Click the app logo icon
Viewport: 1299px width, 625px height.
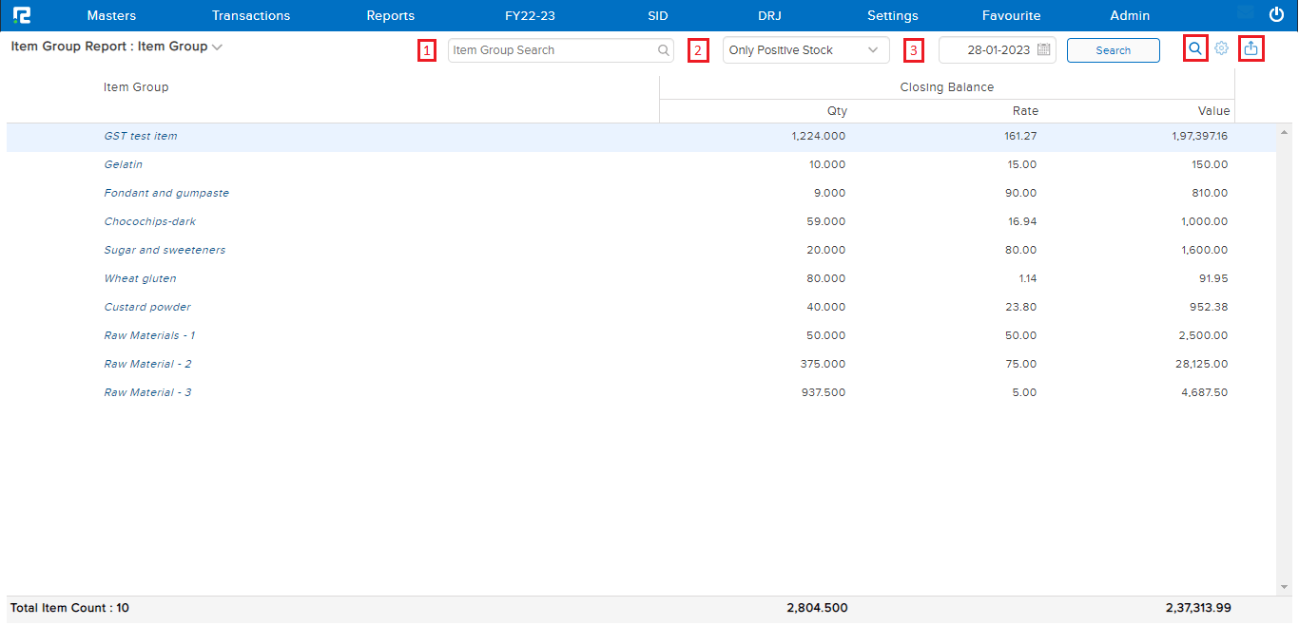click(21, 15)
